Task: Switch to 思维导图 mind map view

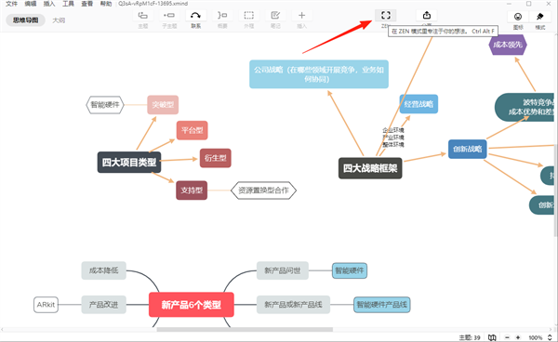Action: (26, 20)
